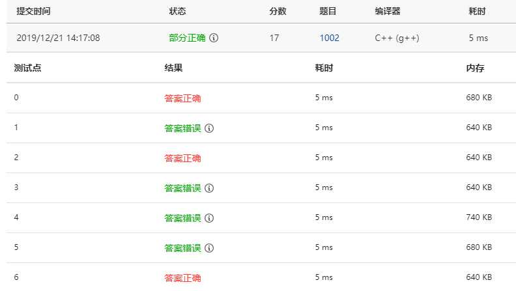516x291 pixels.
Task: Click info icon for test point 5 error
Action: 209,248
